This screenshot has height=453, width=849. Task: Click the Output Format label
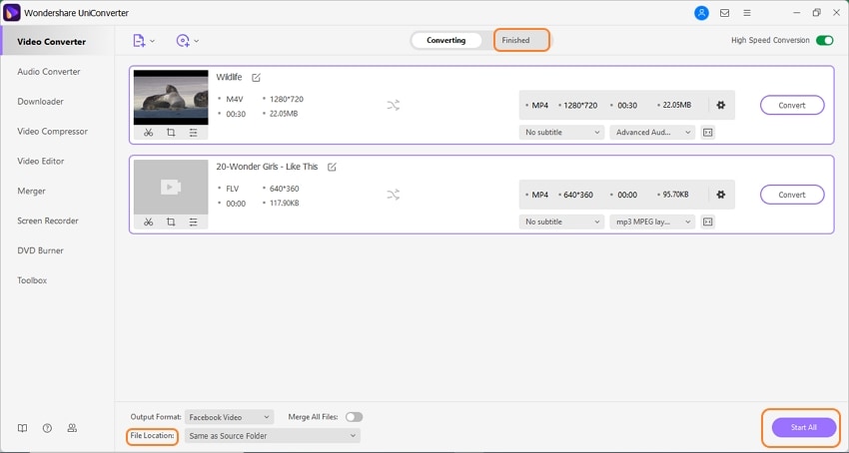156,417
